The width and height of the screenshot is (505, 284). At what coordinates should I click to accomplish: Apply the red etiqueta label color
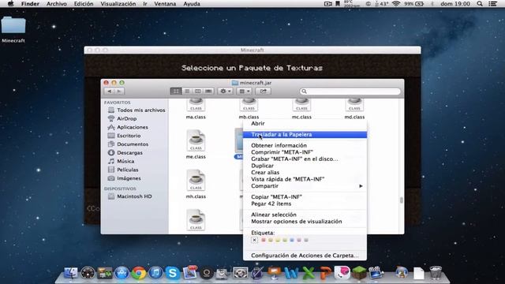(x=264, y=240)
